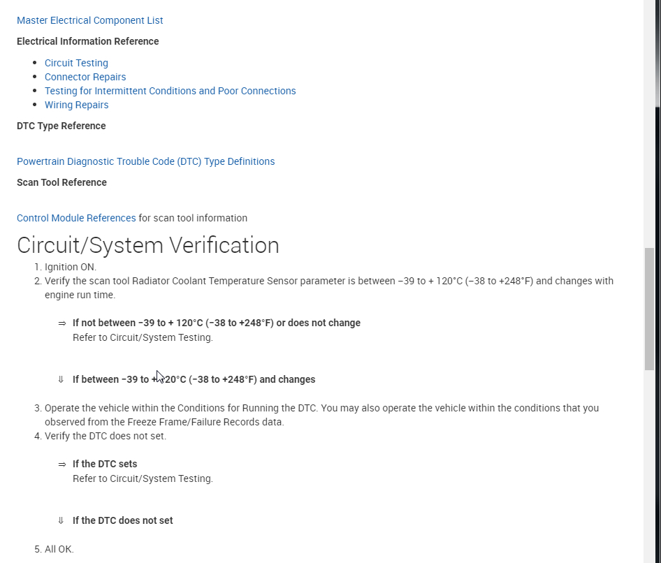Screen dimensions: 661x563
Task: Click the inner page vertical scrollbar thumb
Action: [649, 307]
